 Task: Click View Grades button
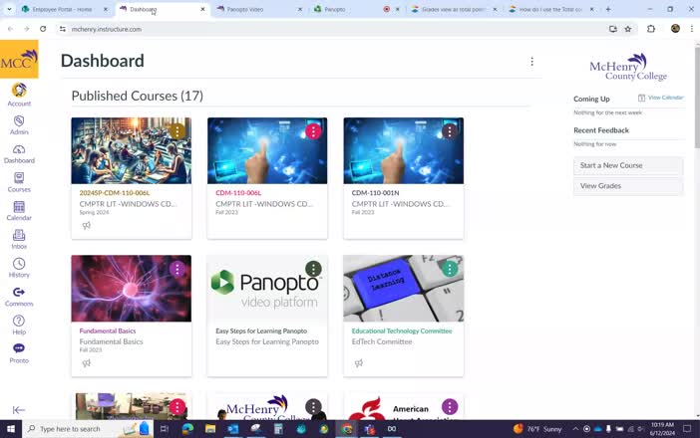(x=628, y=186)
